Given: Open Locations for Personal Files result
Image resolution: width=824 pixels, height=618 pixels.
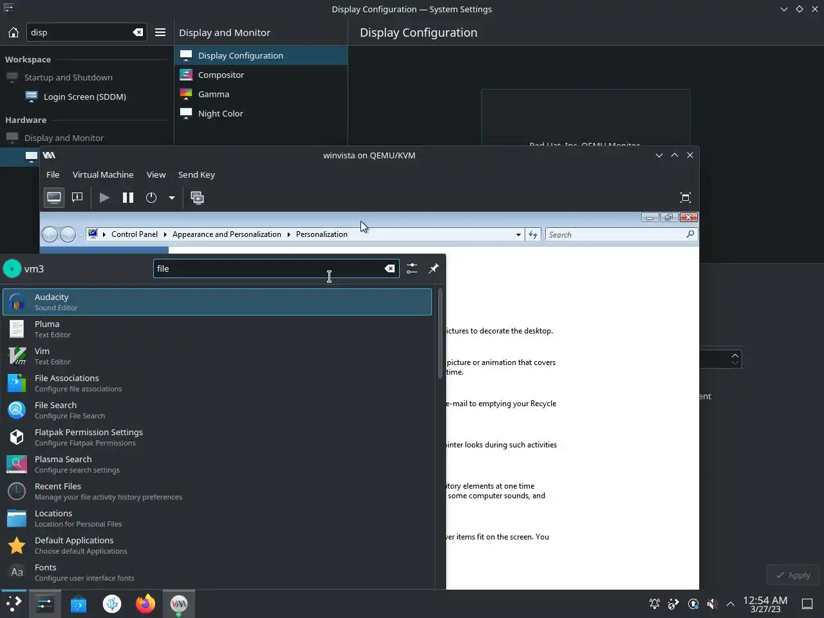Looking at the screenshot, I should click(x=217, y=518).
